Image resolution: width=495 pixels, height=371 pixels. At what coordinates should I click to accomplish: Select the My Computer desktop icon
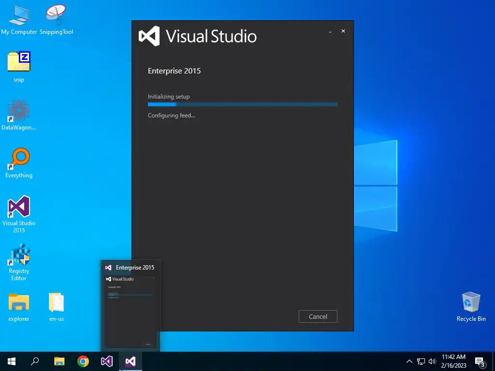pos(19,20)
